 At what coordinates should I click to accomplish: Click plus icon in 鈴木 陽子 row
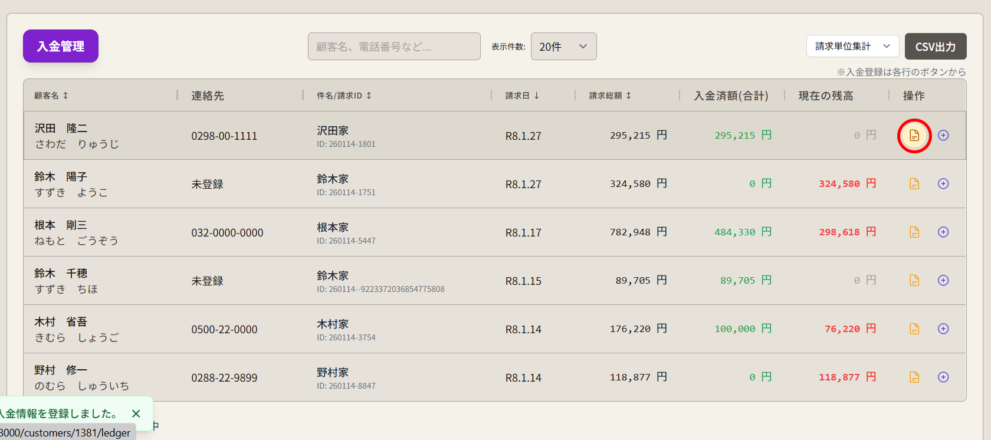pos(943,184)
